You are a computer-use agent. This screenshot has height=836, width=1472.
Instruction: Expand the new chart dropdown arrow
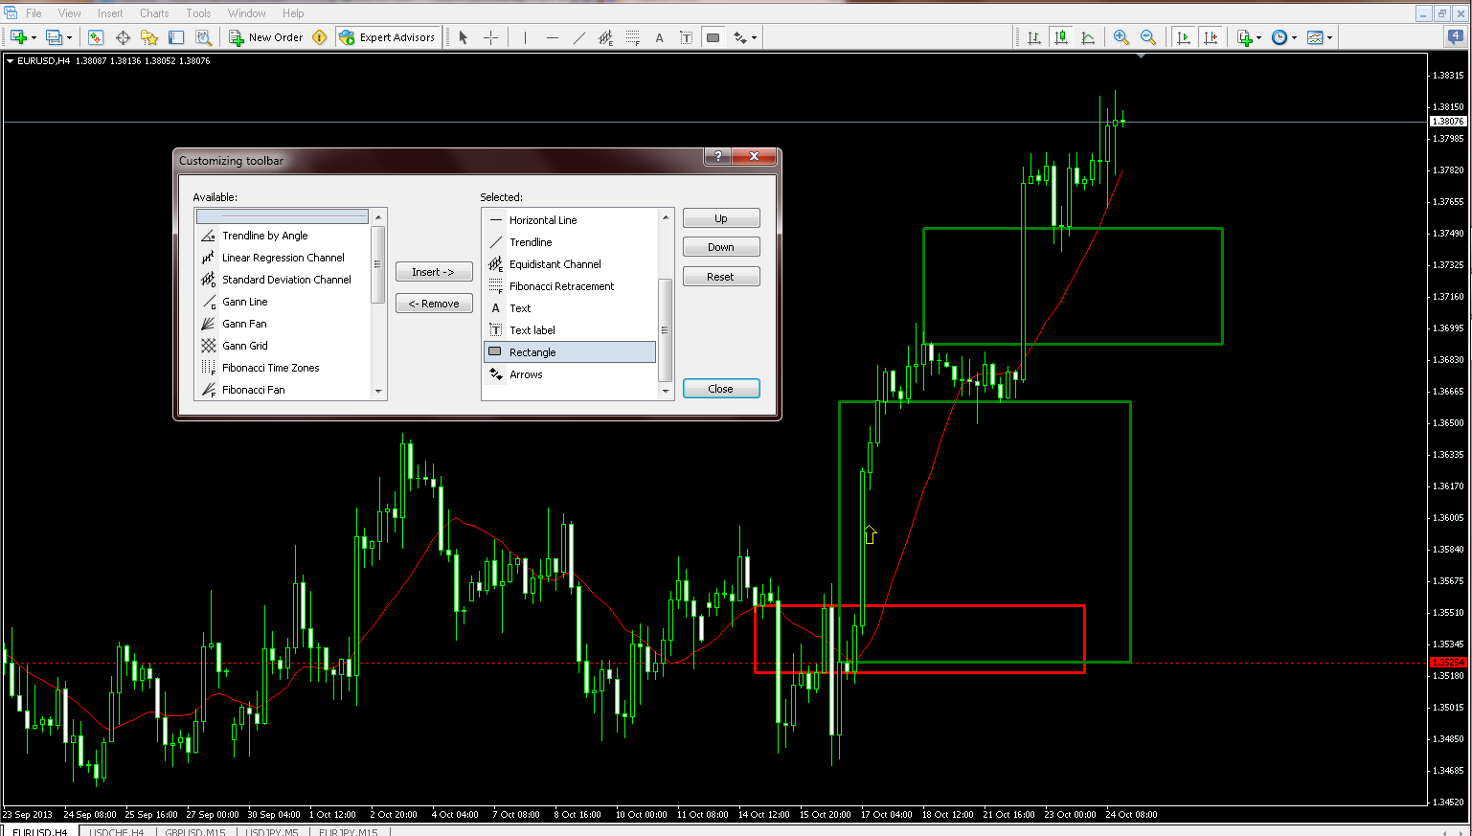pos(34,38)
